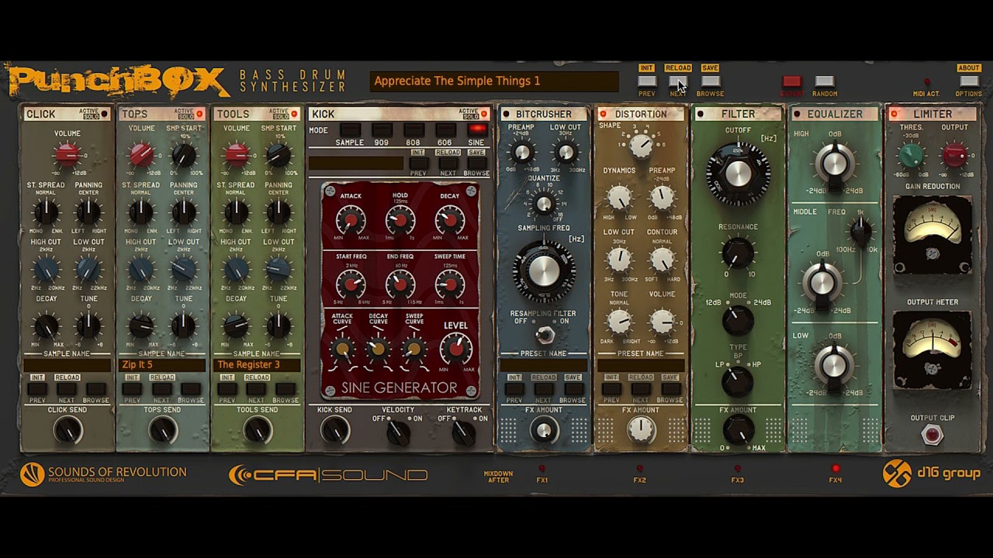This screenshot has height=558, width=993.
Task: Toggle the KICK module active LED
Action: click(484, 114)
